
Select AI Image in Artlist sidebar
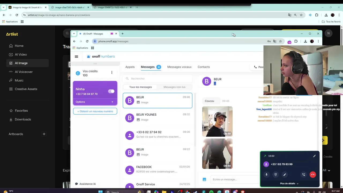(x=28, y=63)
